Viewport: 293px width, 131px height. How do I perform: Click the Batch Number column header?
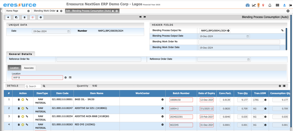click(x=181, y=93)
